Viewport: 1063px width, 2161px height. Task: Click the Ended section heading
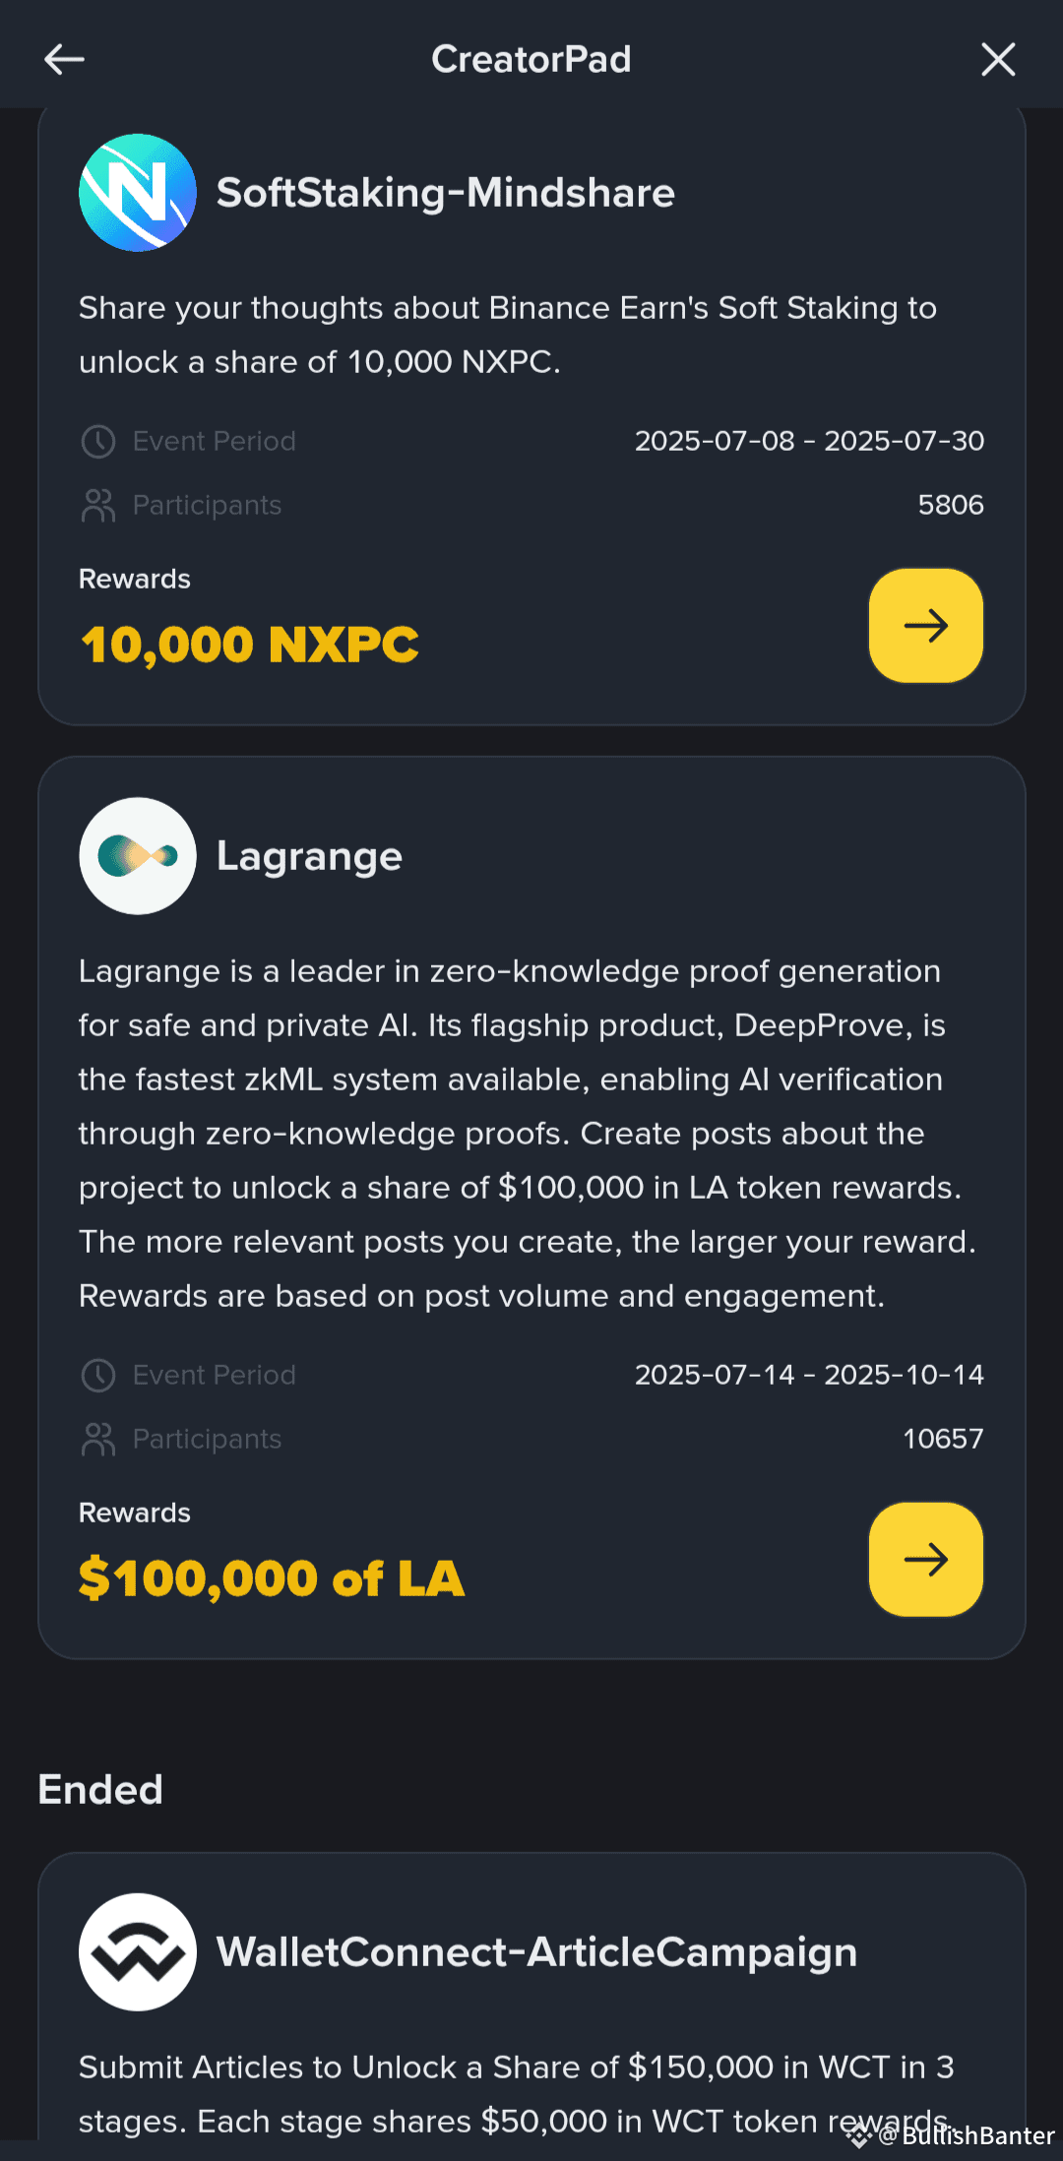[x=100, y=1789]
